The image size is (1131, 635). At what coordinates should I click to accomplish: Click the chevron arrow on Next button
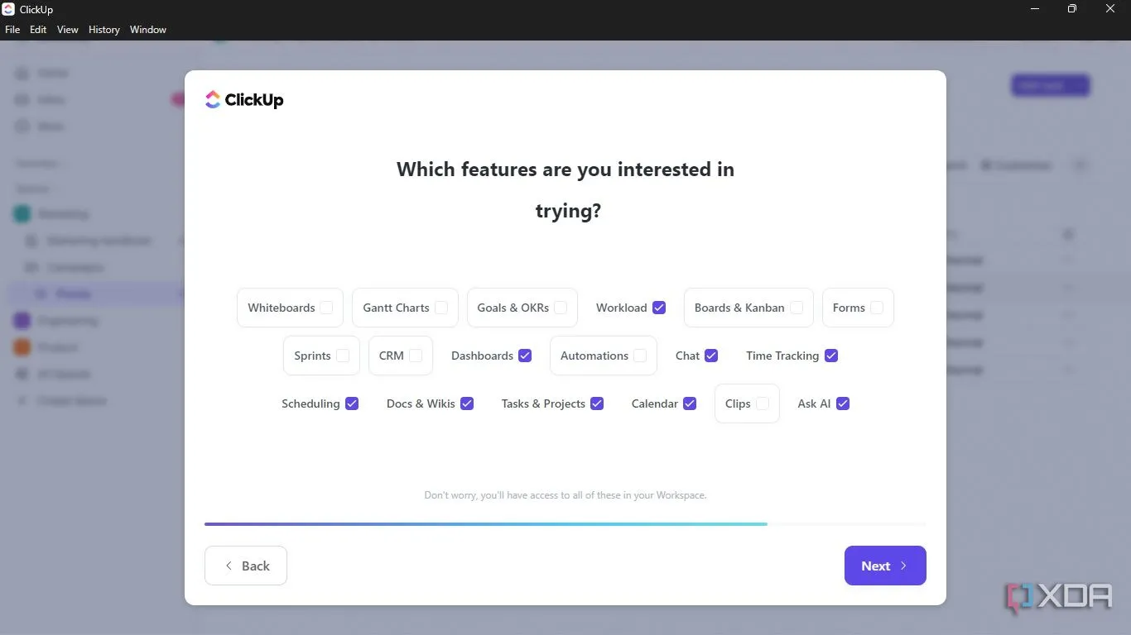click(903, 566)
